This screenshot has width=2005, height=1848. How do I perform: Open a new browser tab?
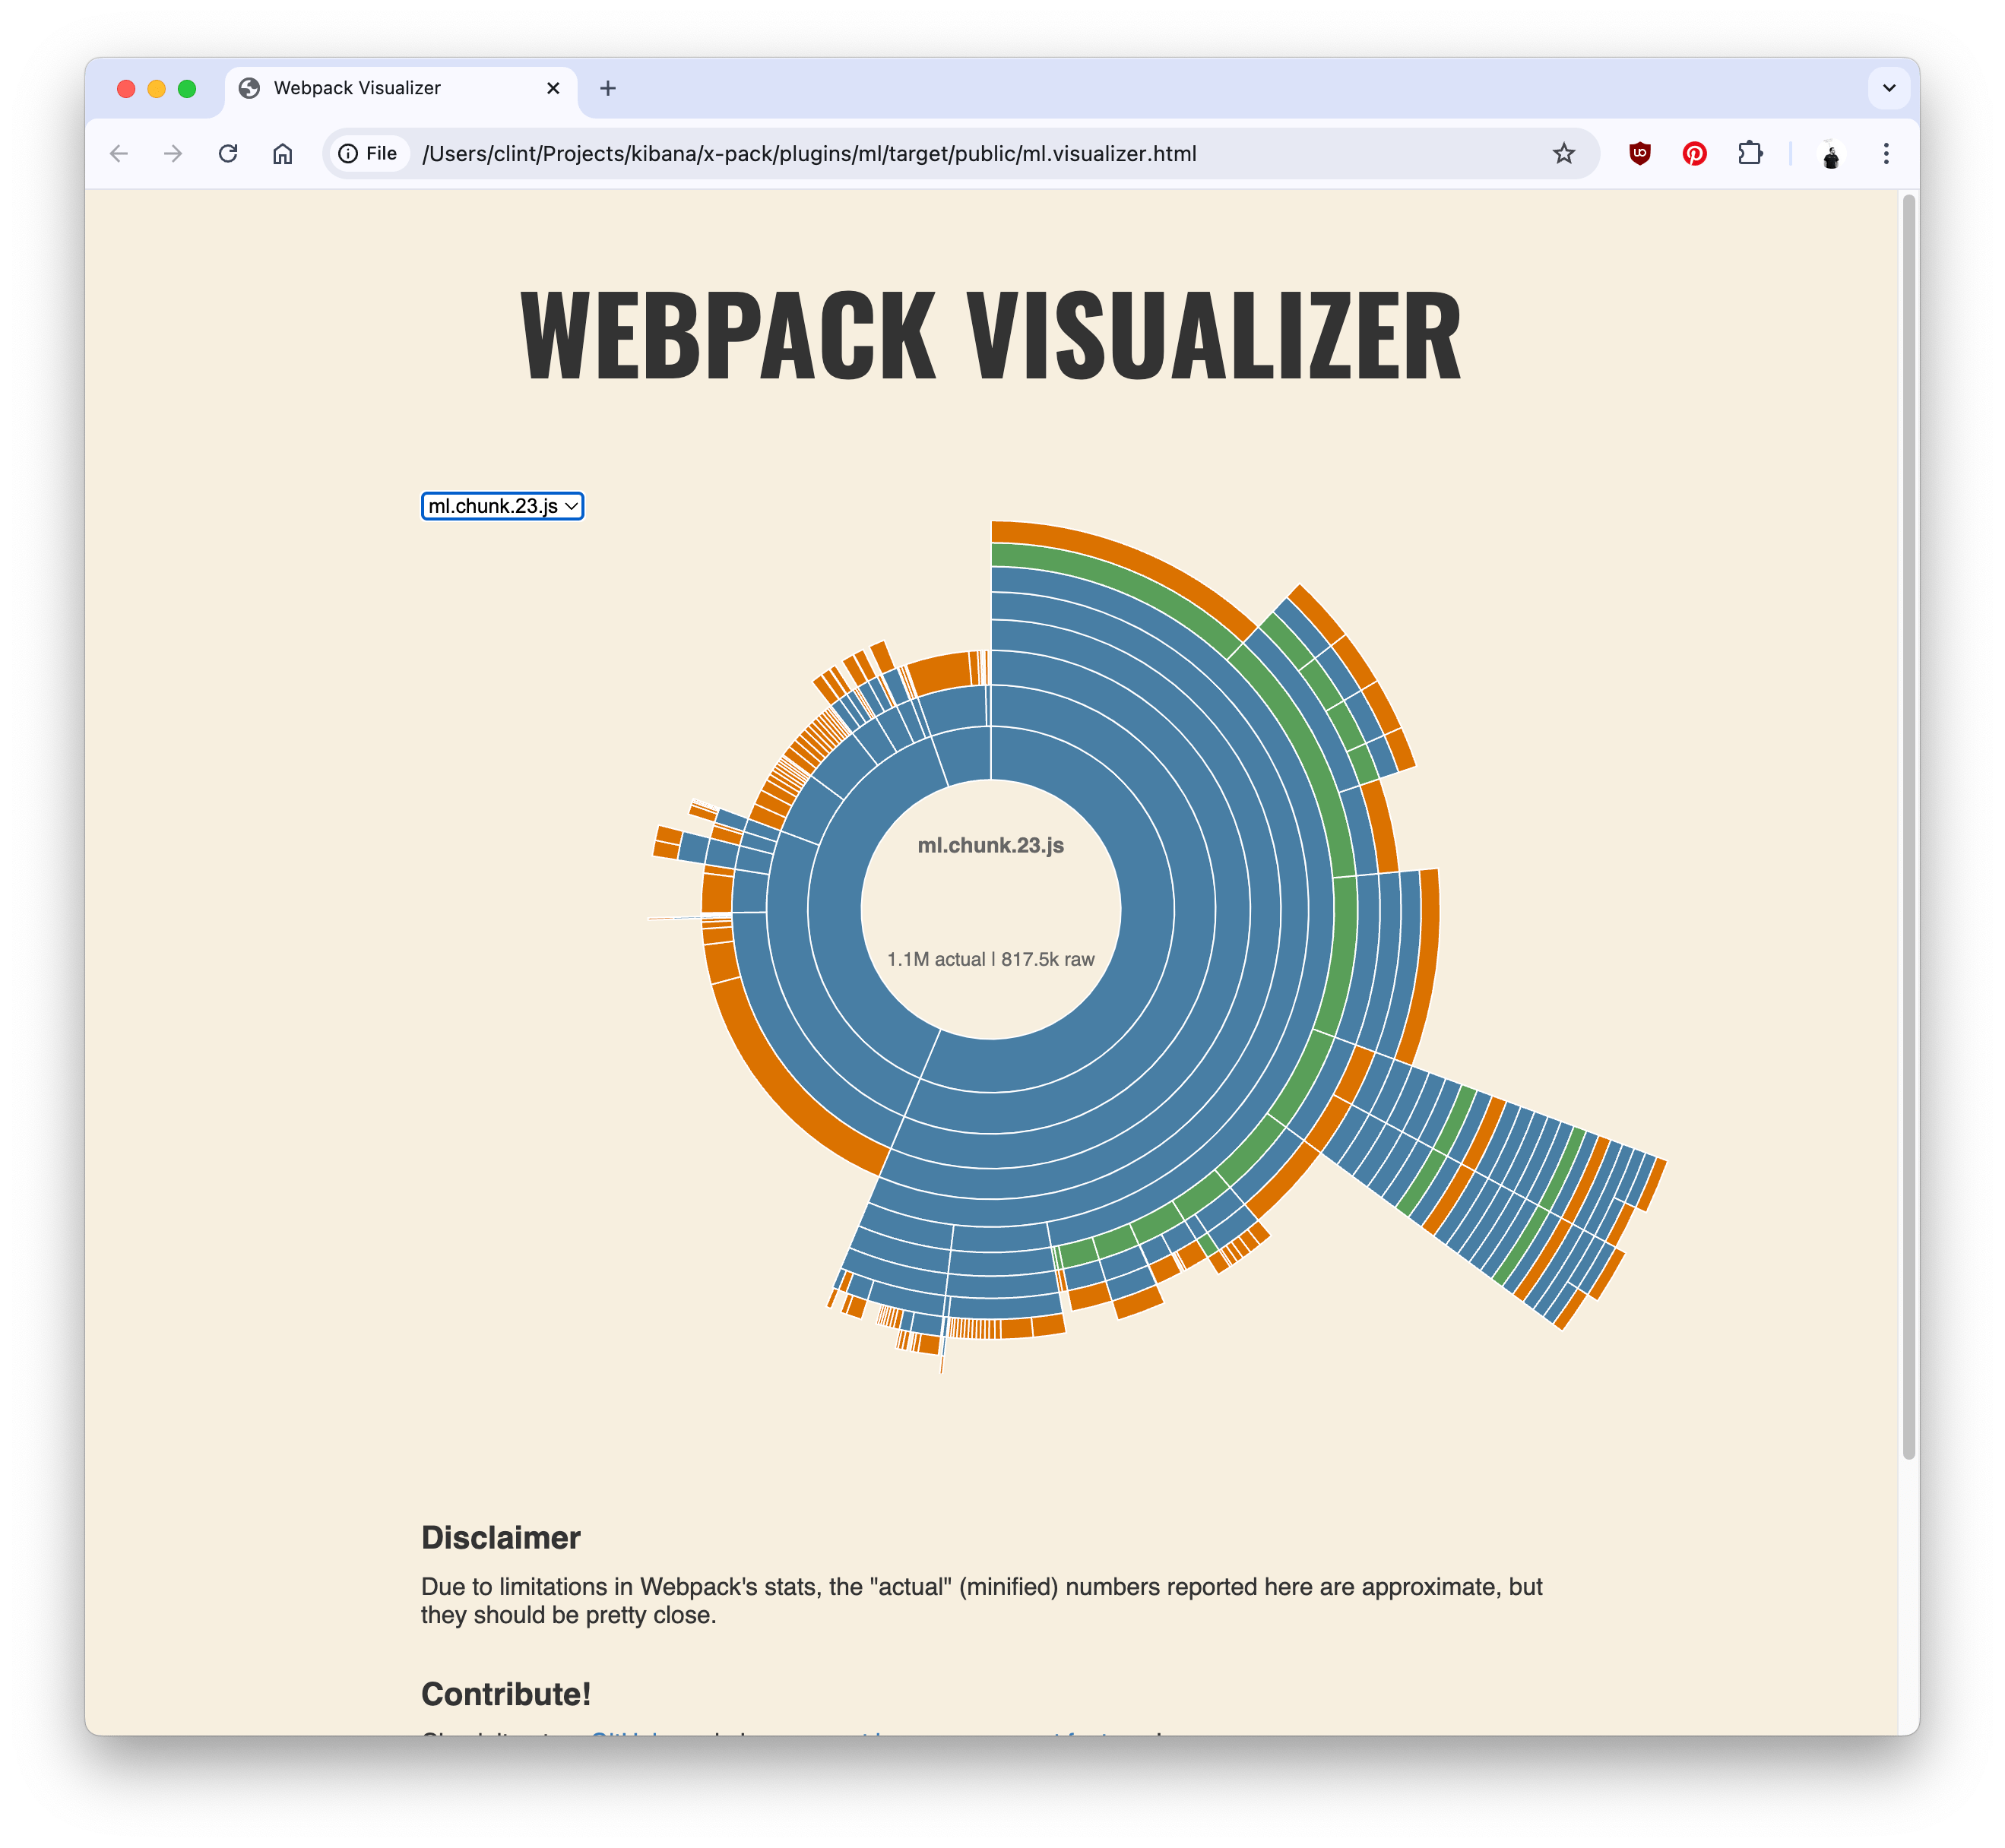coord(608,89)
